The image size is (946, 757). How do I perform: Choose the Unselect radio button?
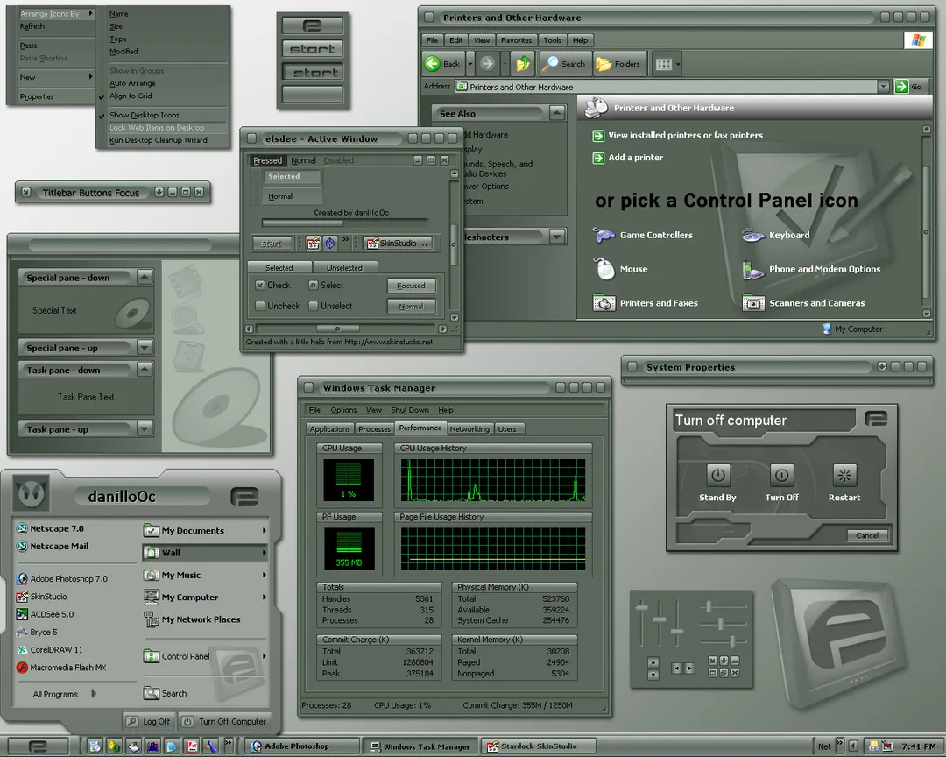[313, 306]
